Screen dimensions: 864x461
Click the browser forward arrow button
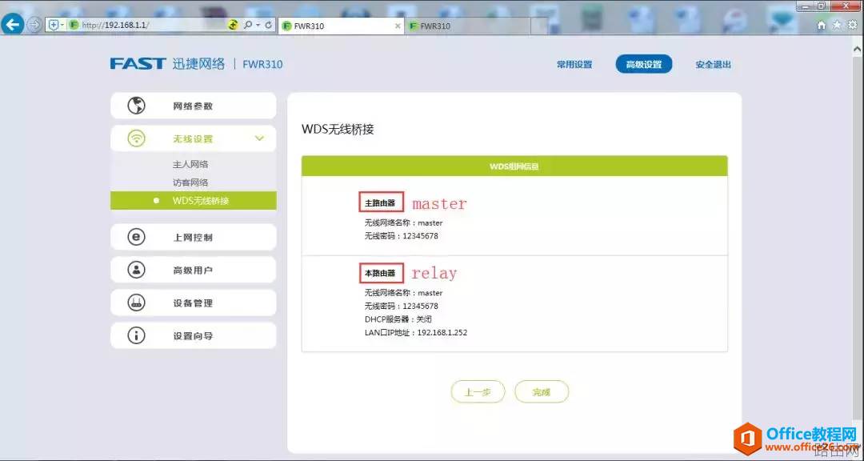pos(34,25)
